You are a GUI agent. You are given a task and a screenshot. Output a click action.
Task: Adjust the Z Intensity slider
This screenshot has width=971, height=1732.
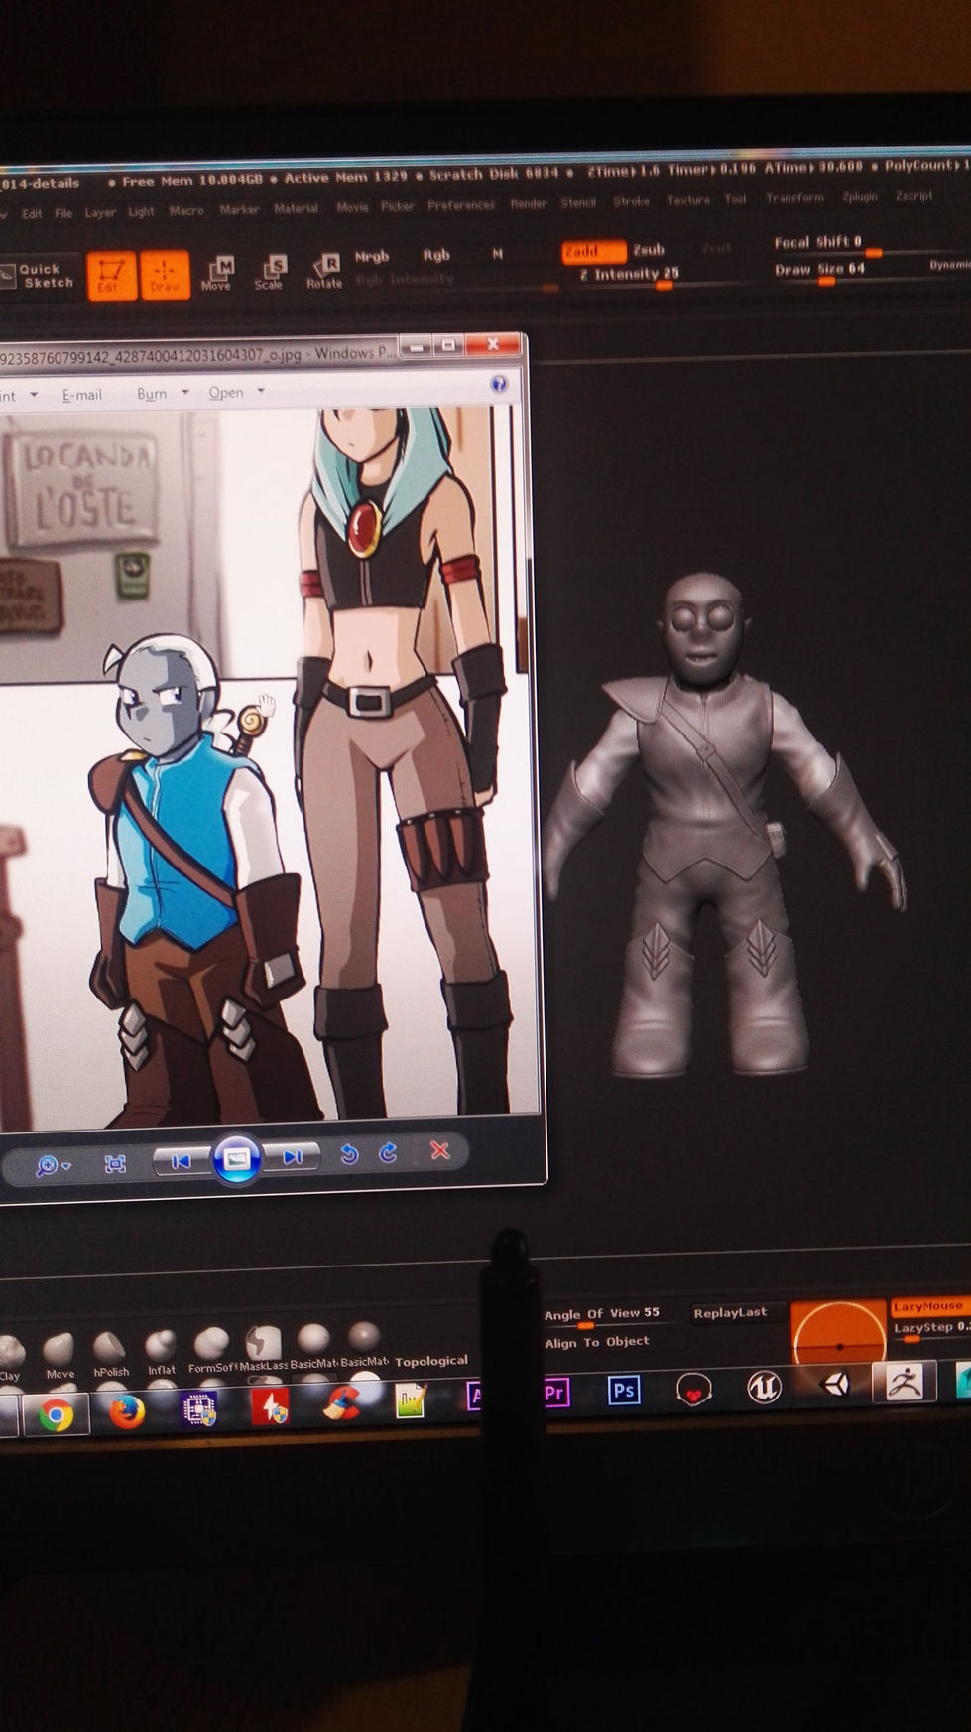pos(629,277)
